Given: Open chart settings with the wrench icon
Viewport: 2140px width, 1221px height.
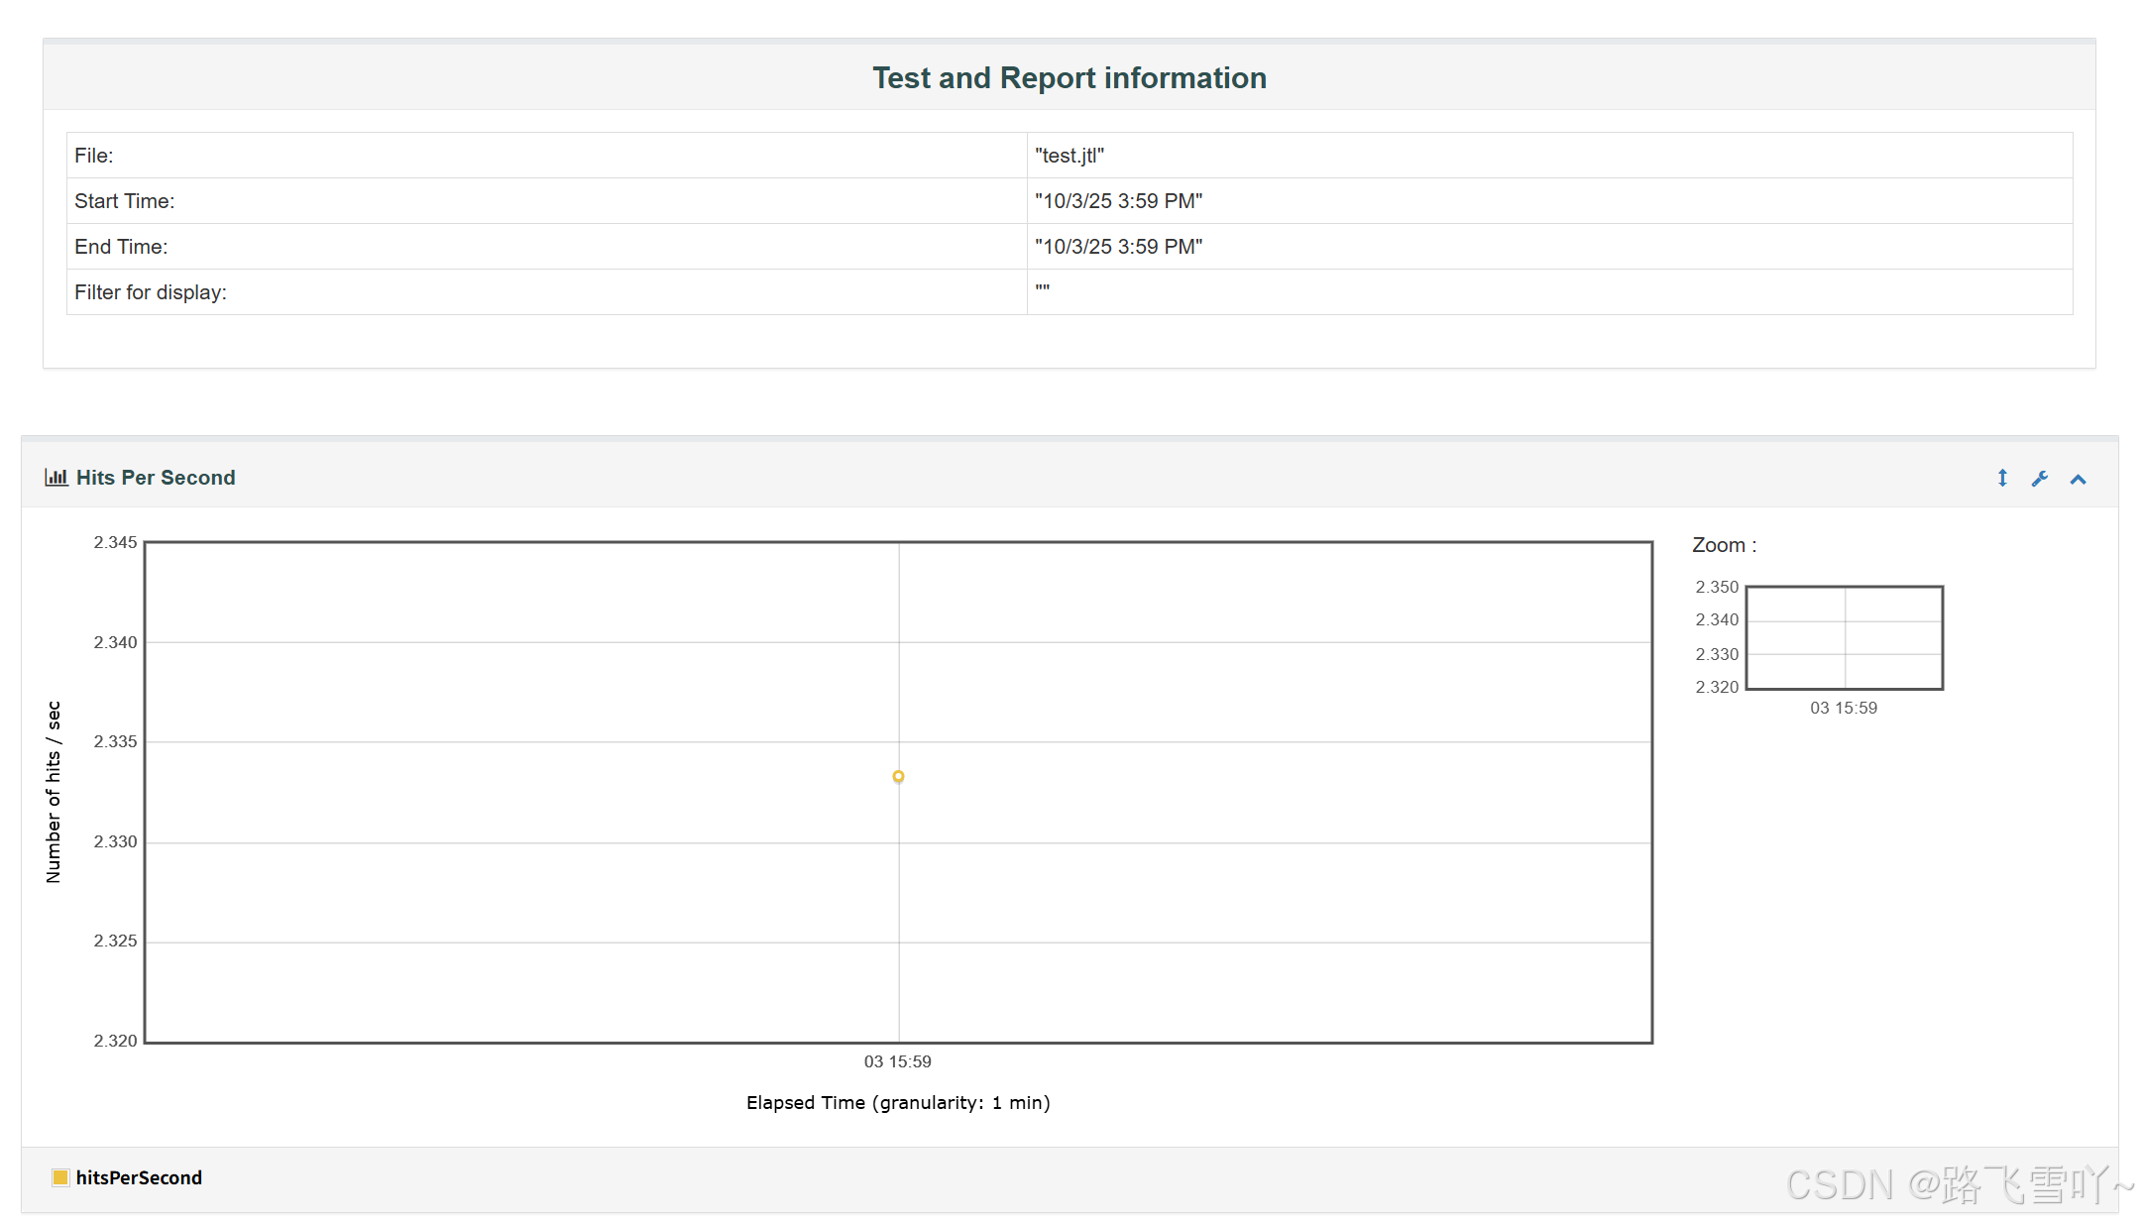Looking at the screenshot, I should (2040, 479).
